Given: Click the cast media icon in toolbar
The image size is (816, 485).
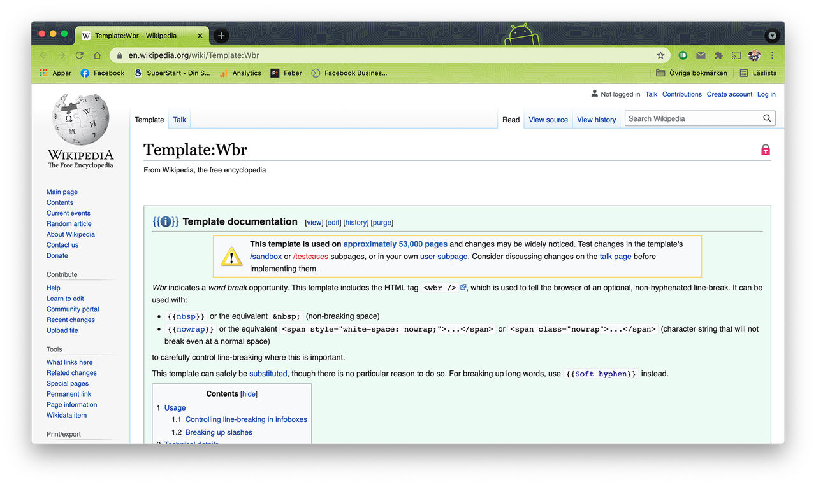Looking at the screenshot, I should click(x=736, y=55).
